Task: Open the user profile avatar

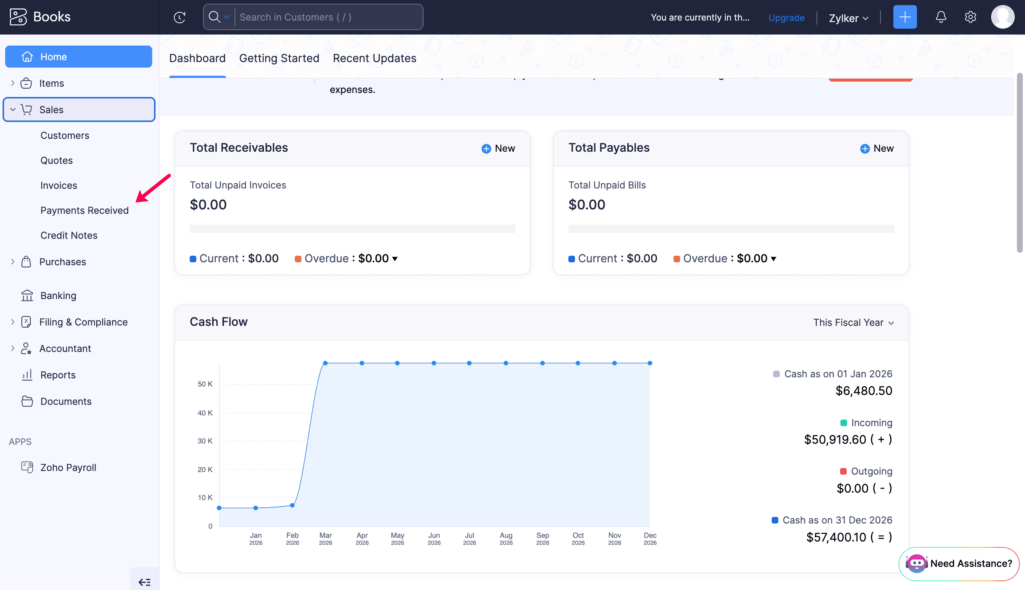Action: click(x=1002, y=17)
